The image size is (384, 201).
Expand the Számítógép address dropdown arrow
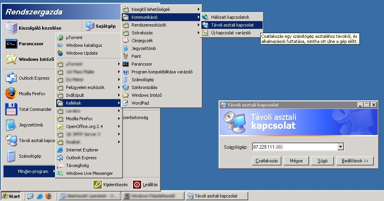(x=340, y=147)
